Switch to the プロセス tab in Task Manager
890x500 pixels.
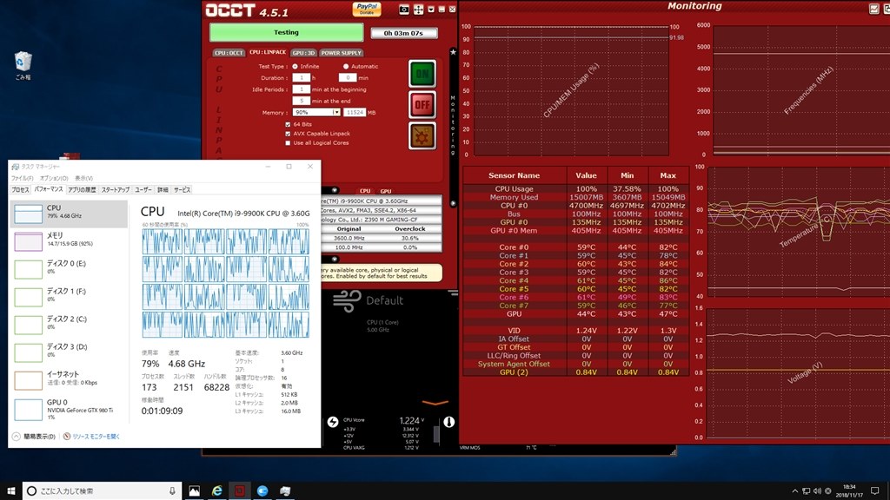(x=20, y=190)
